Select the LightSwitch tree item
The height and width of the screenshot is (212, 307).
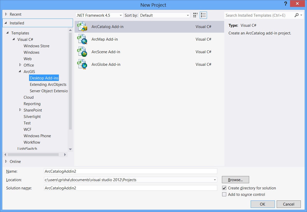coord(27,149)
